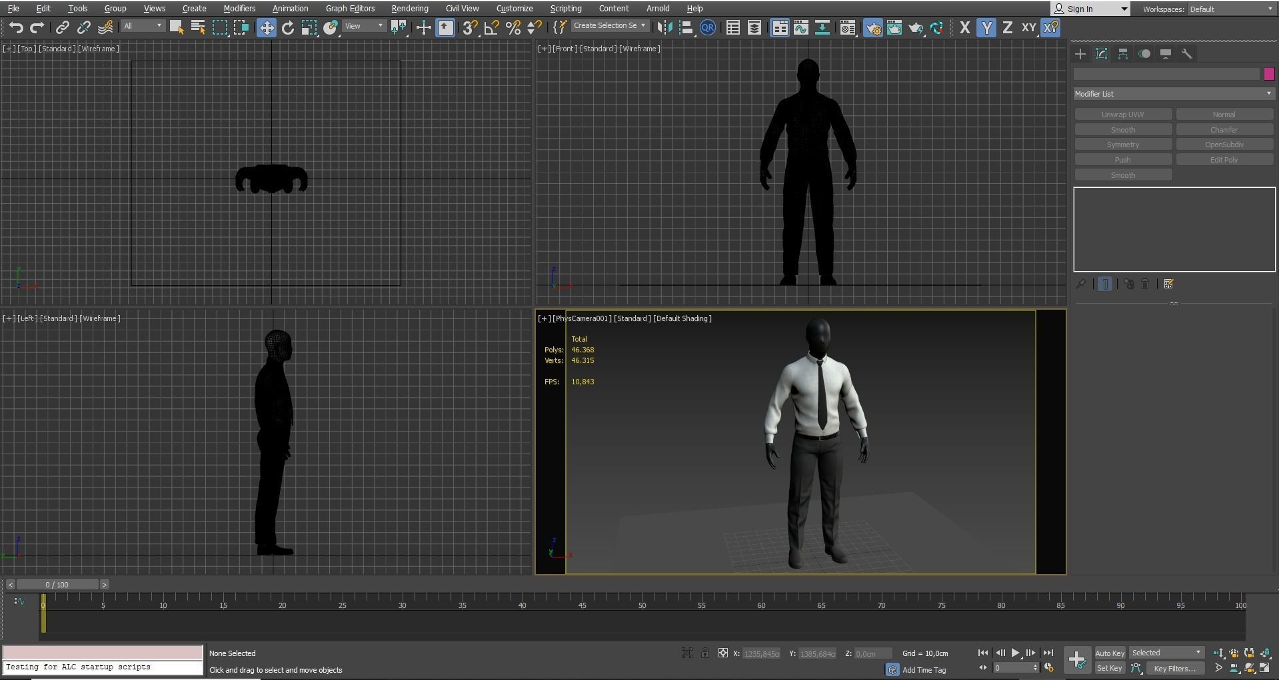The height and width of the screenshot is (680, 1279).
Task: Switch to the Utilities wrench tab
Action: (x=1187, y=54)
